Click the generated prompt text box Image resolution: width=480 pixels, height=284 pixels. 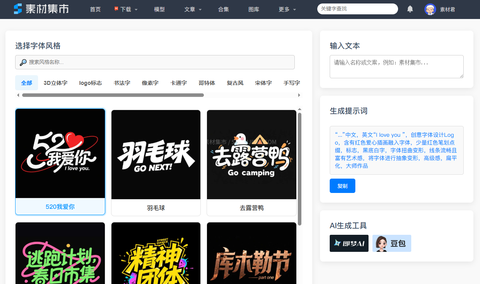397,150
